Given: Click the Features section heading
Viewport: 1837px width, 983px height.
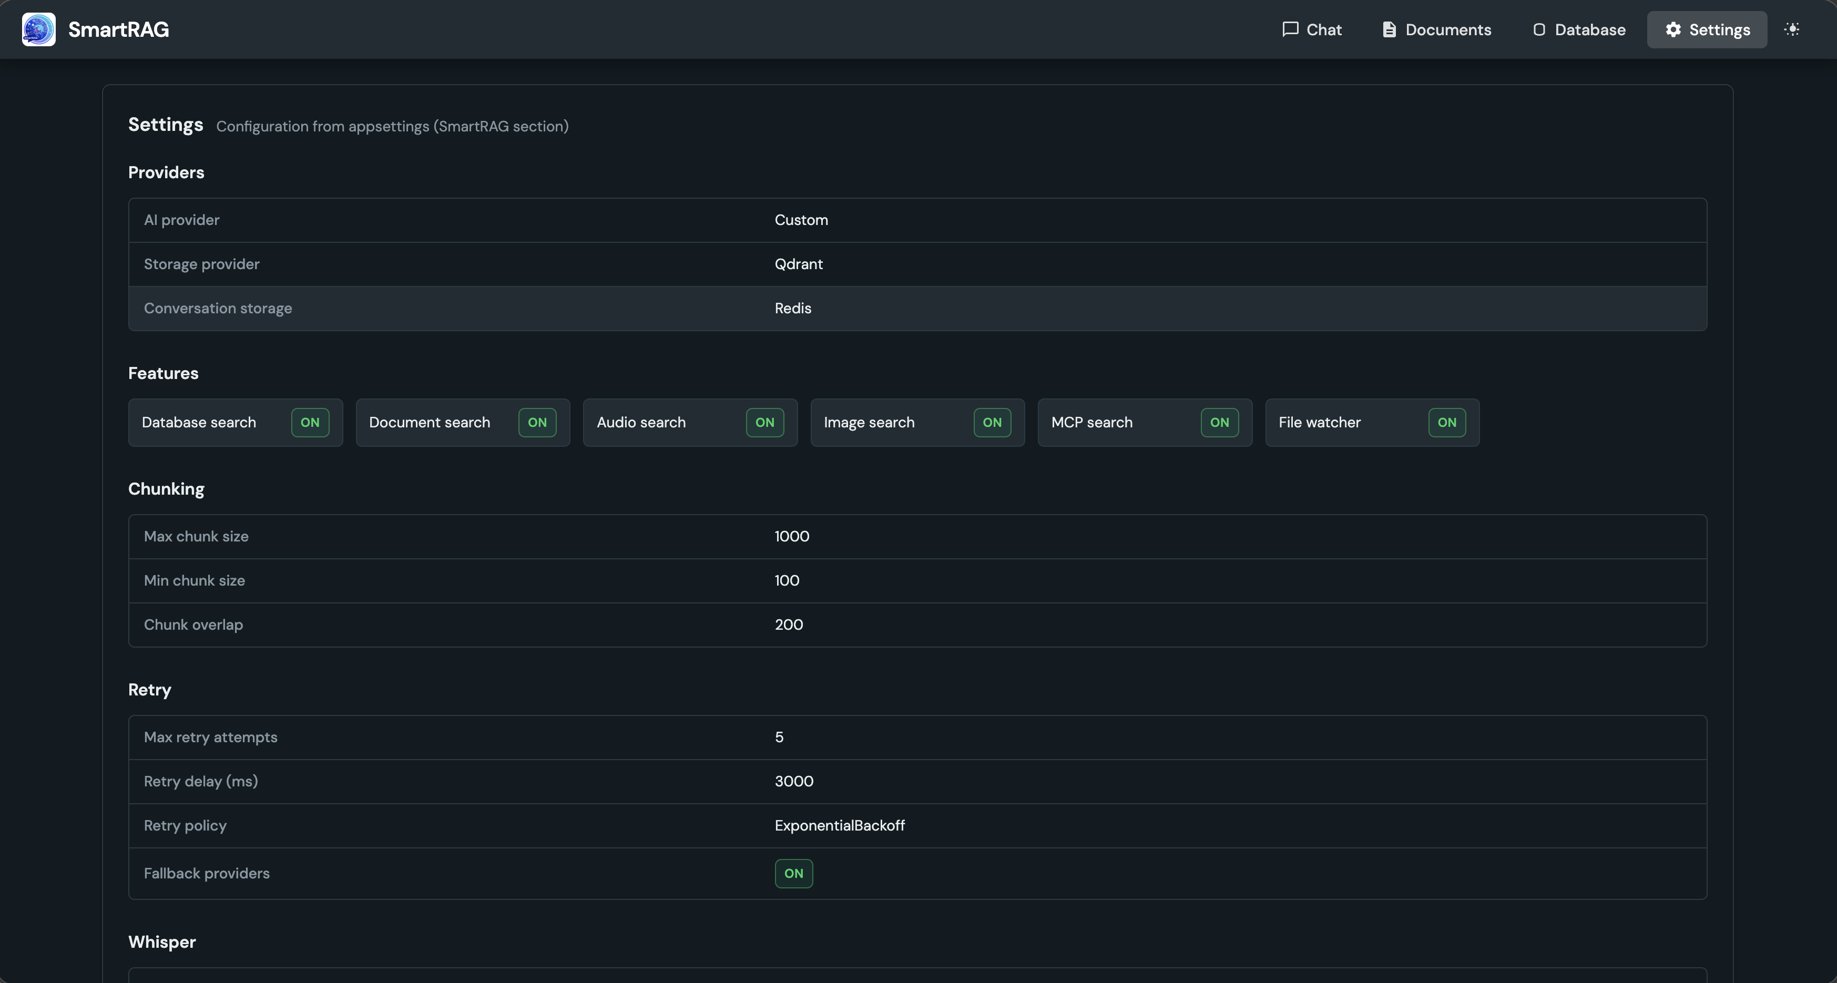Looking at the screenshot, I should point(164,374).
